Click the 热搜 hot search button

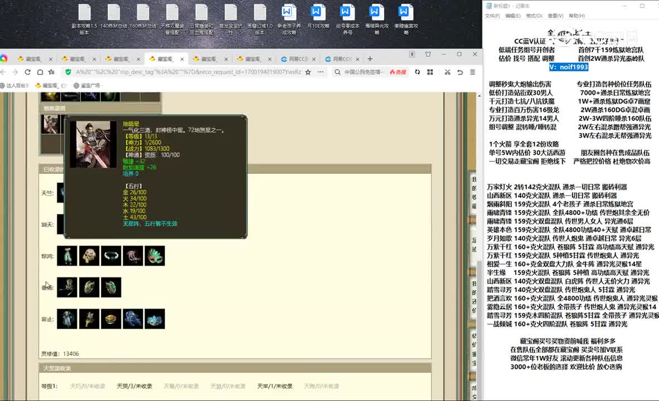point(398,72)
